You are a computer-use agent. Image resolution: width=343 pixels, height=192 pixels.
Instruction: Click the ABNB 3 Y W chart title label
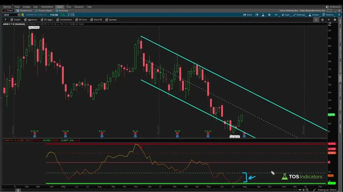click(x=14, y=24)
